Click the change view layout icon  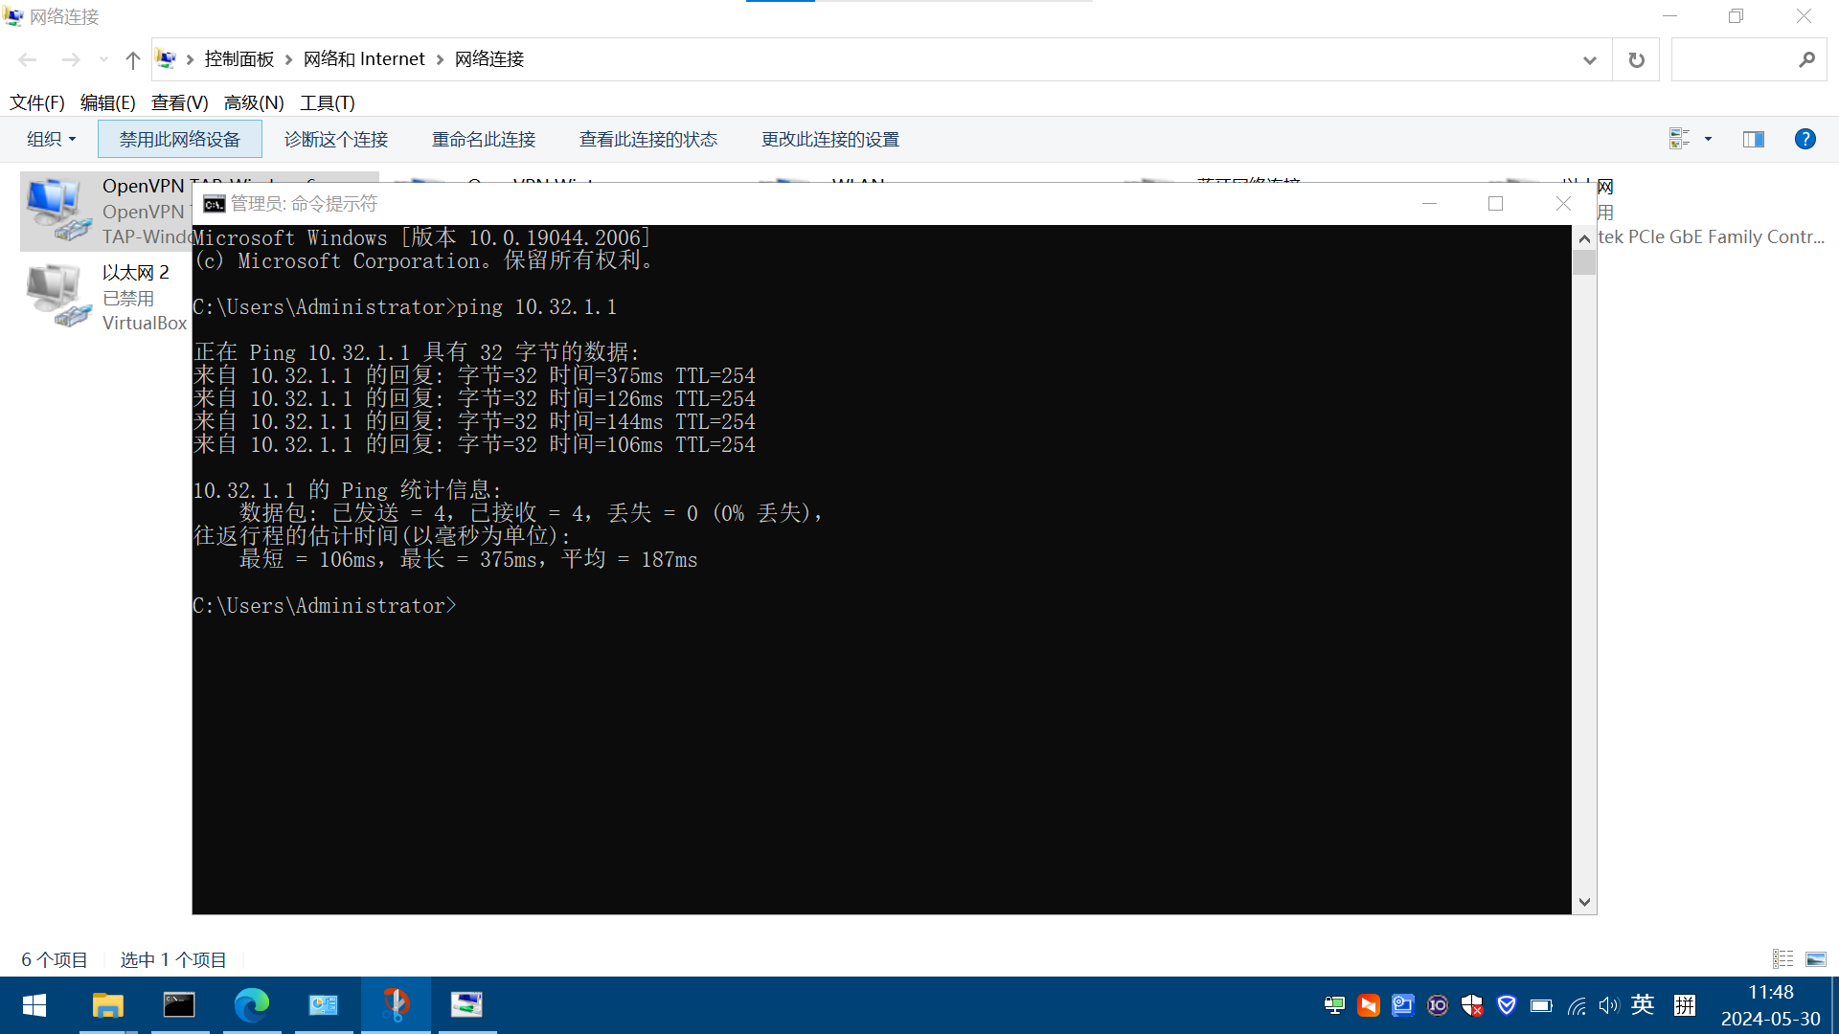tap(1679, 139)
